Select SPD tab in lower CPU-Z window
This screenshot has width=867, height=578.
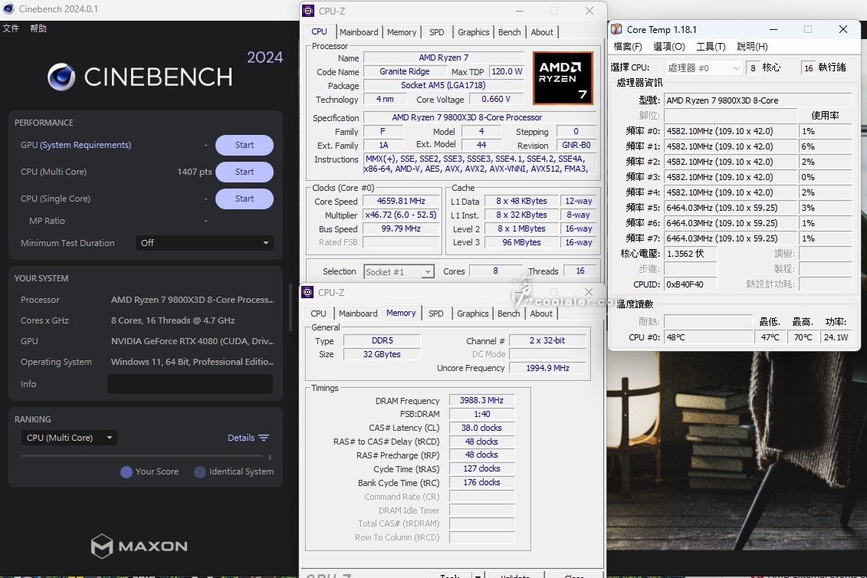pos(435,314)
